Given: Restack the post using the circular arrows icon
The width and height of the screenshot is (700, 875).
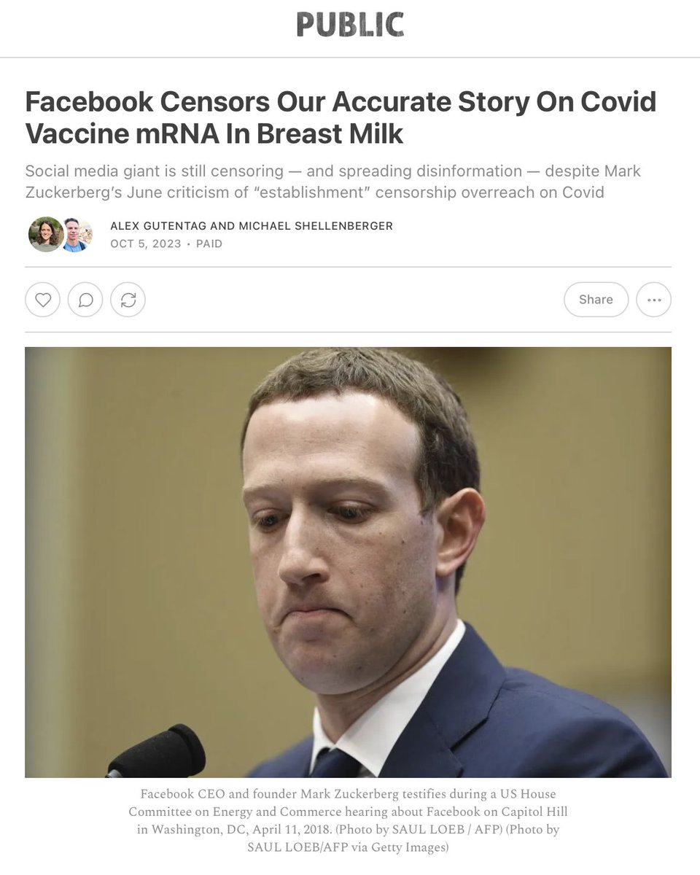Looking at the screenshot, I should coord(128,300).
